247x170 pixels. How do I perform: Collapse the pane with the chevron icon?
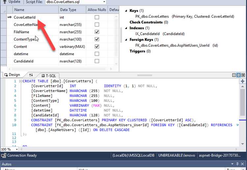click(243, 75)
